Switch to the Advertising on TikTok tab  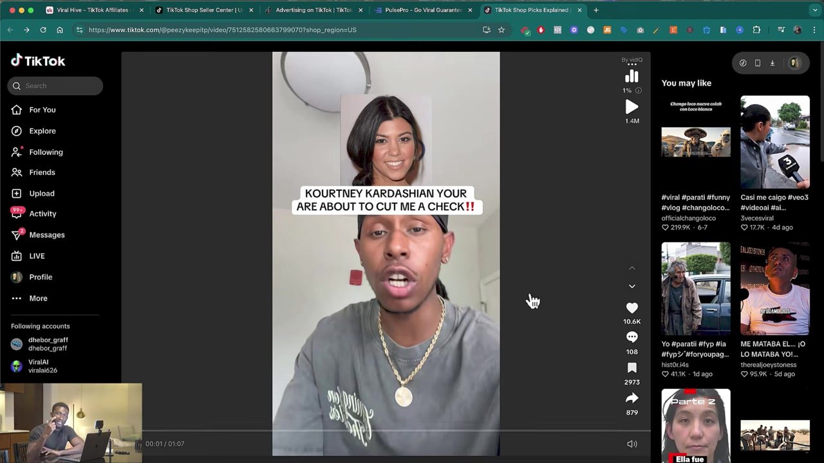(313, 10)
